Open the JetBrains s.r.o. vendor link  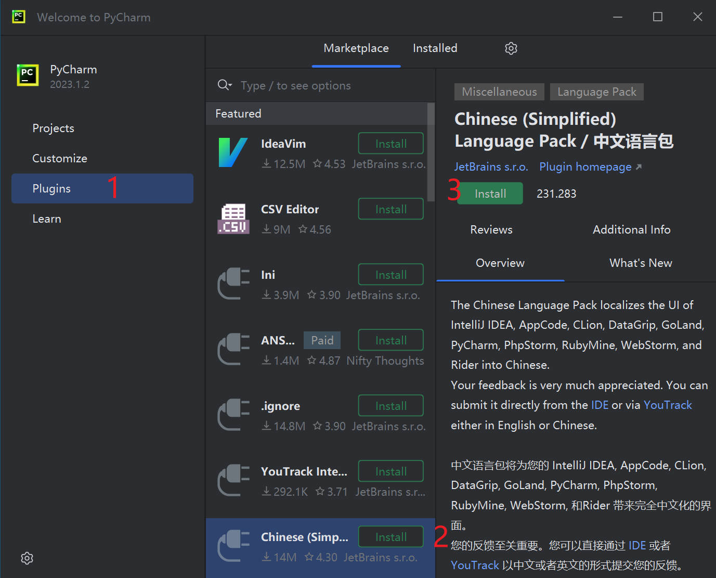click(x=491, y=166)
